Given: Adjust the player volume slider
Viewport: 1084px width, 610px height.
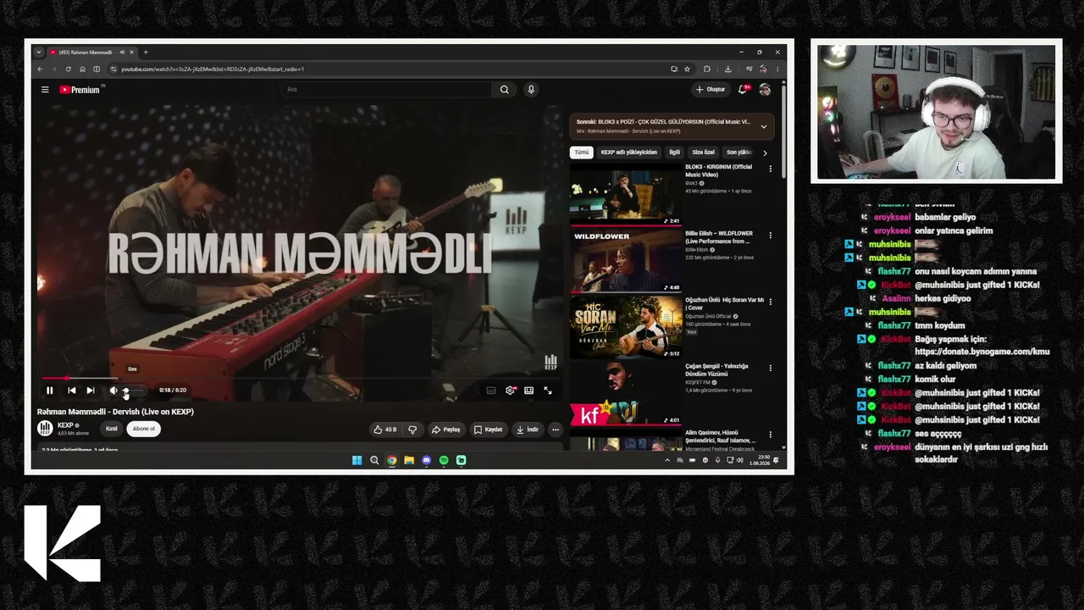Looking at the screenshot, I should [134, 391].
